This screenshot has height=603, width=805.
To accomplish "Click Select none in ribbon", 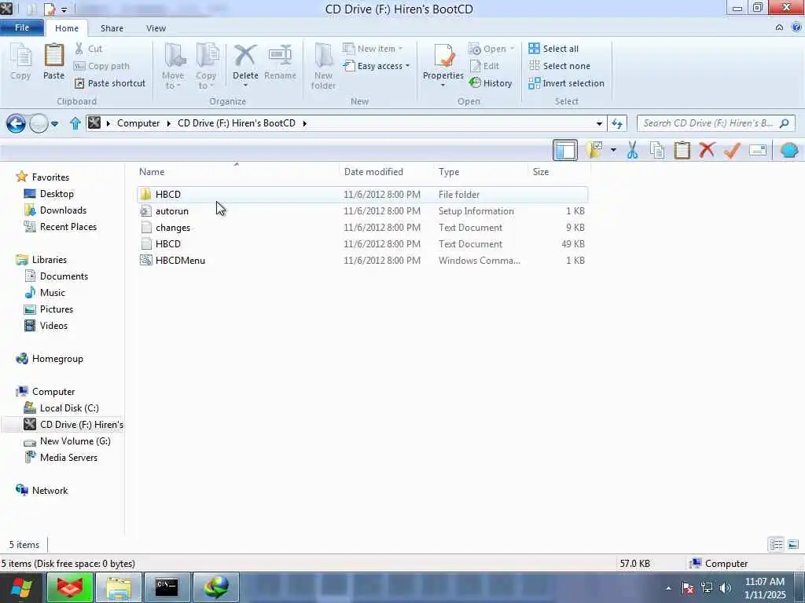I will pos(559,66).
